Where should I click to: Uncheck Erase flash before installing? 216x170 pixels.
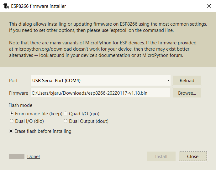11,131
